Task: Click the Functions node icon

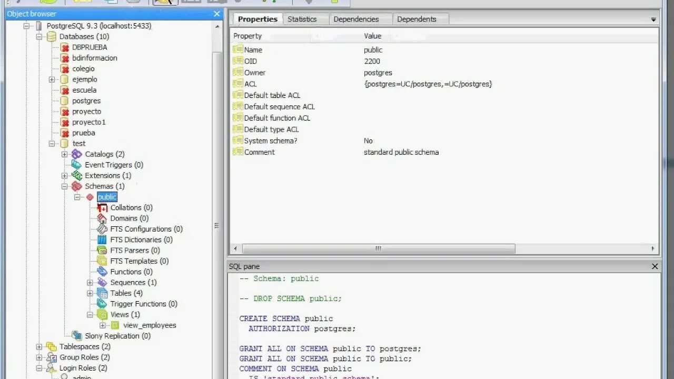Action: (x=102, y=272)
